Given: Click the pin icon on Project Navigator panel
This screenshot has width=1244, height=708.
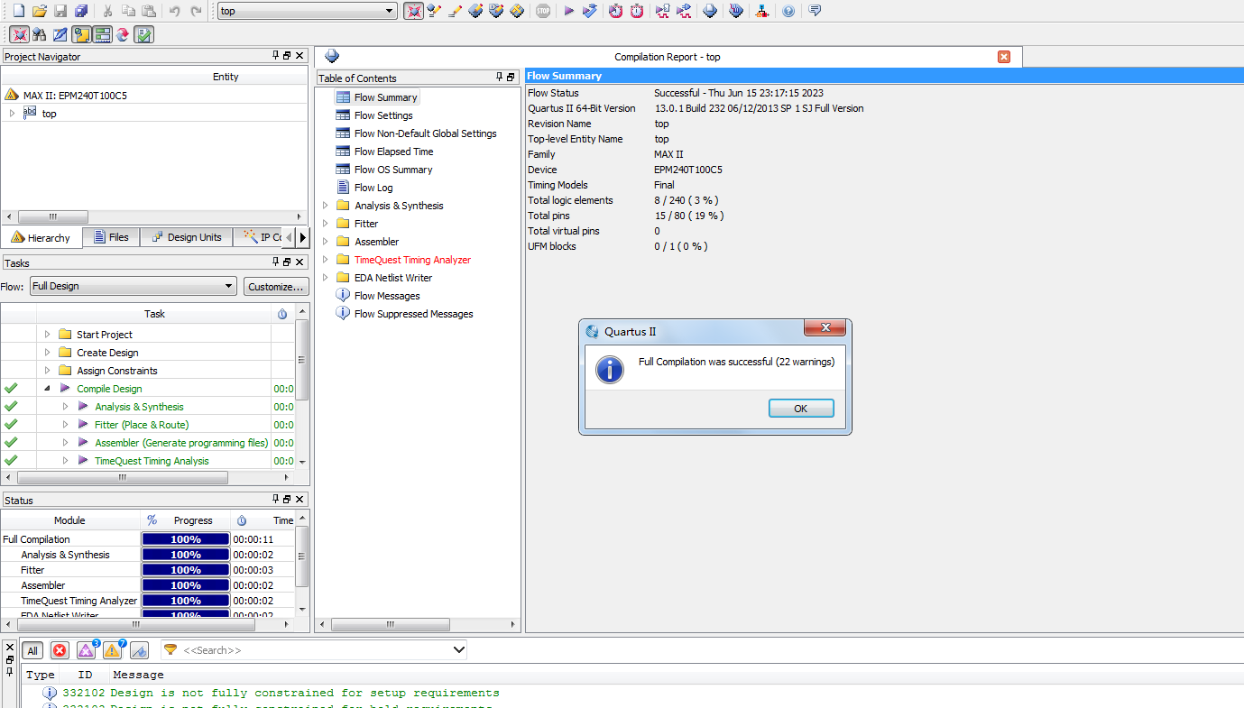Looking at the screenshot, I should [x=276, y=56].
